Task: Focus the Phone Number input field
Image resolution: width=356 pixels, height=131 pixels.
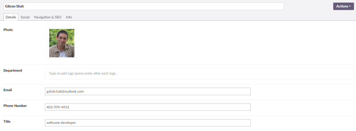Action: [x=148, y=107]
